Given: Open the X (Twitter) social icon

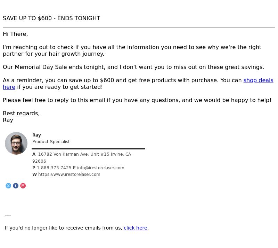Looking at the screenshot, I should 8,186.
